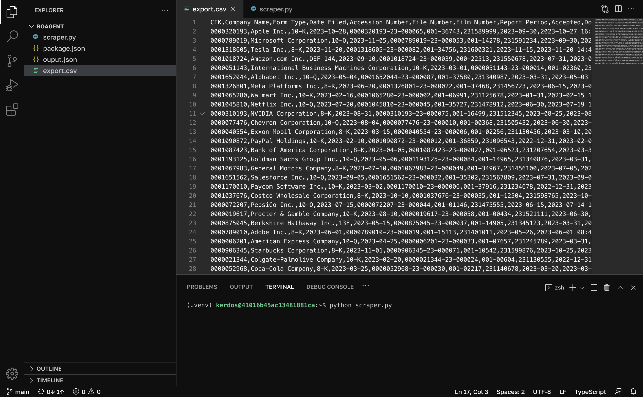Open package.json in the explorer
This screenshot has height=397, width=643.
click(64, 48)
